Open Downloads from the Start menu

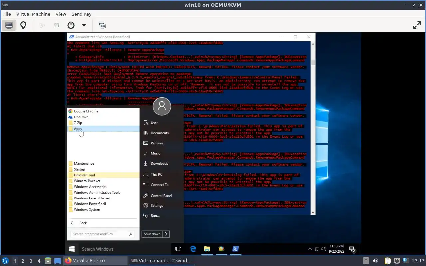pyautogui.click(x=162, y=163)
